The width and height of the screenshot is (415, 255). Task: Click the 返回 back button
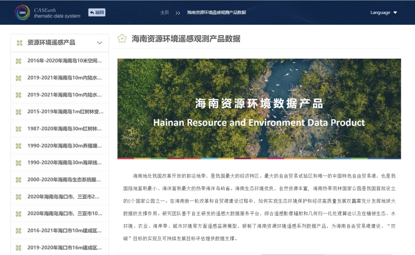97,12
